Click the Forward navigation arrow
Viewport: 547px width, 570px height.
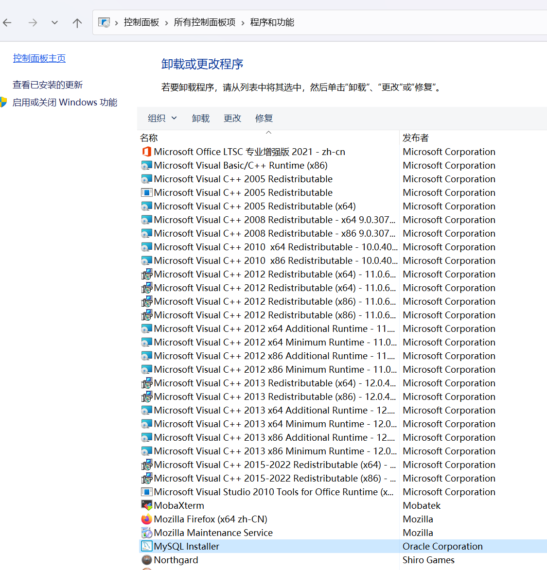pyautogui.click(x=33, y=23)
